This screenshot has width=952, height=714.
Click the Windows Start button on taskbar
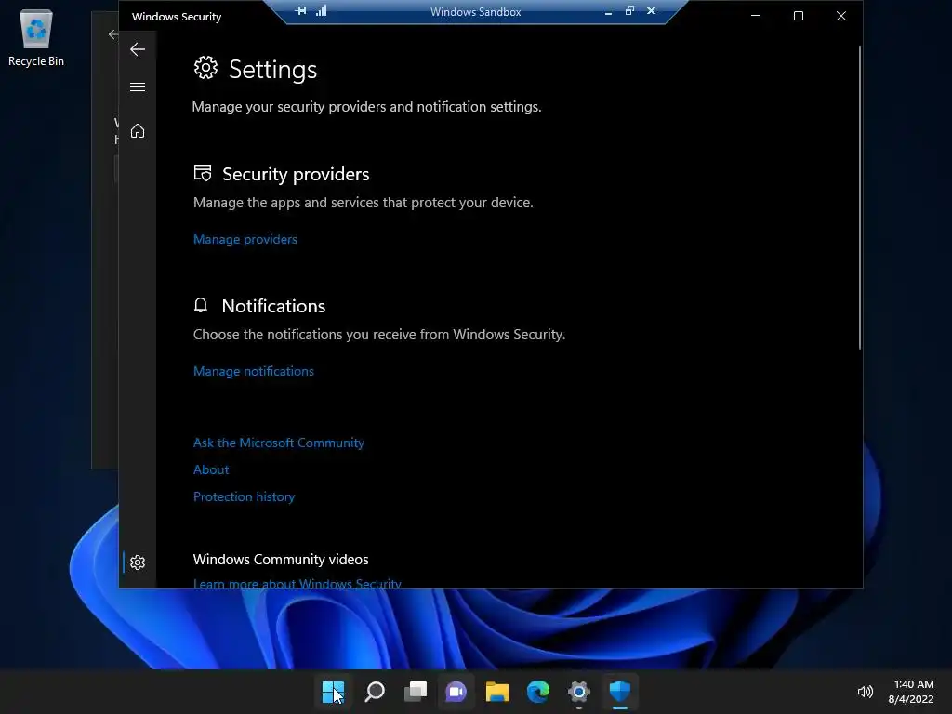pos(333,692)
